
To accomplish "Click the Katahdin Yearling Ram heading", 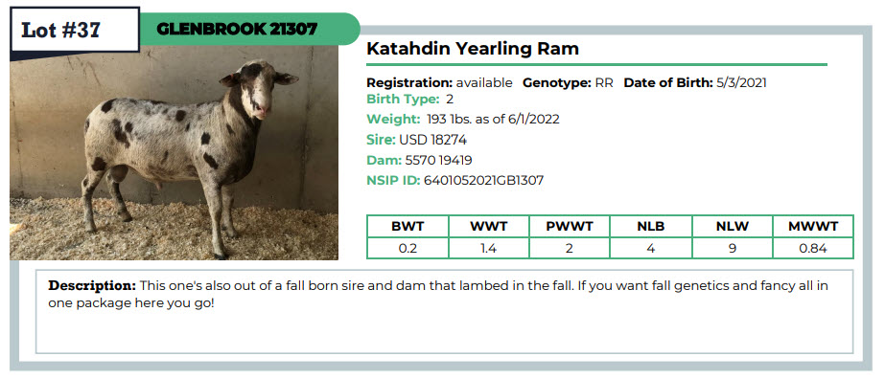I will pyautogui.click(x=473, y=49).
